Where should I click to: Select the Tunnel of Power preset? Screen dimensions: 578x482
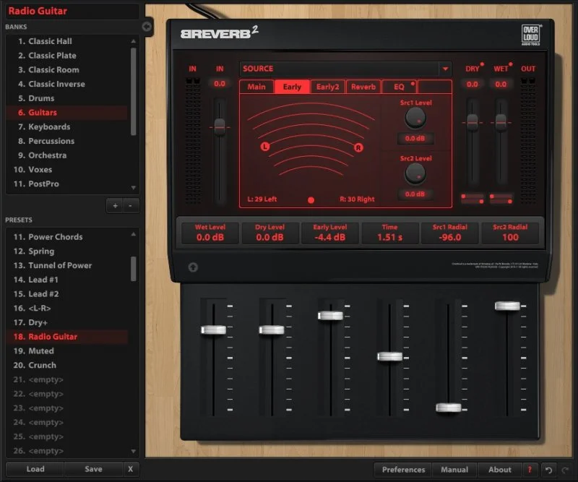67,265
